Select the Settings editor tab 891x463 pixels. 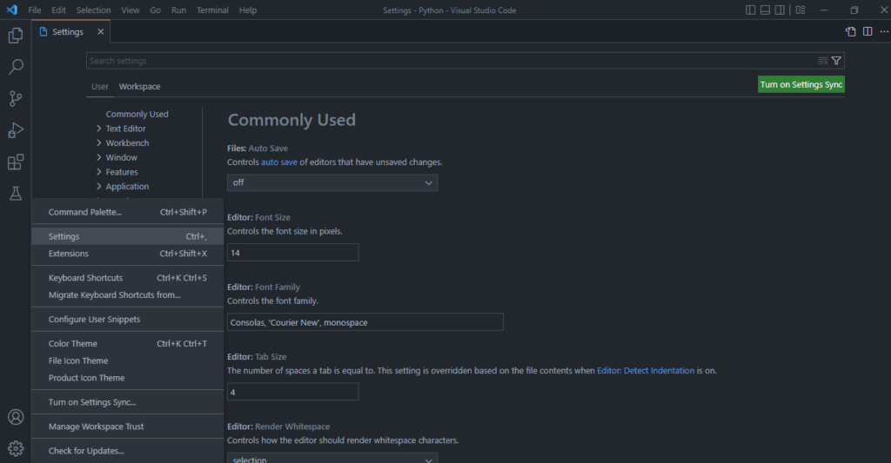point(70,32)
